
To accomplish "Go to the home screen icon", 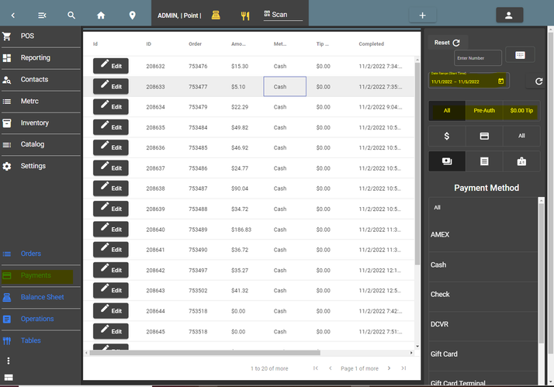I will click(101, 16).
